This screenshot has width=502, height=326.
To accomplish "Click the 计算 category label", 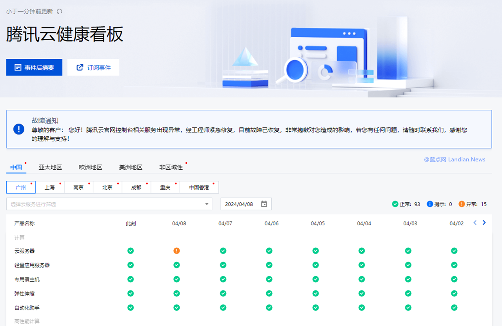I will 19,237.
